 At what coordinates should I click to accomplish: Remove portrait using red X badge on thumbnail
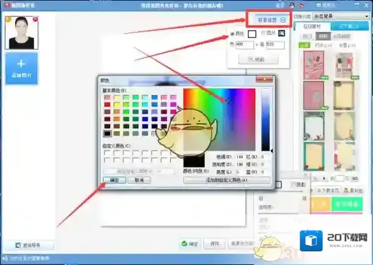pyautogui.click(x=35, y=19)
